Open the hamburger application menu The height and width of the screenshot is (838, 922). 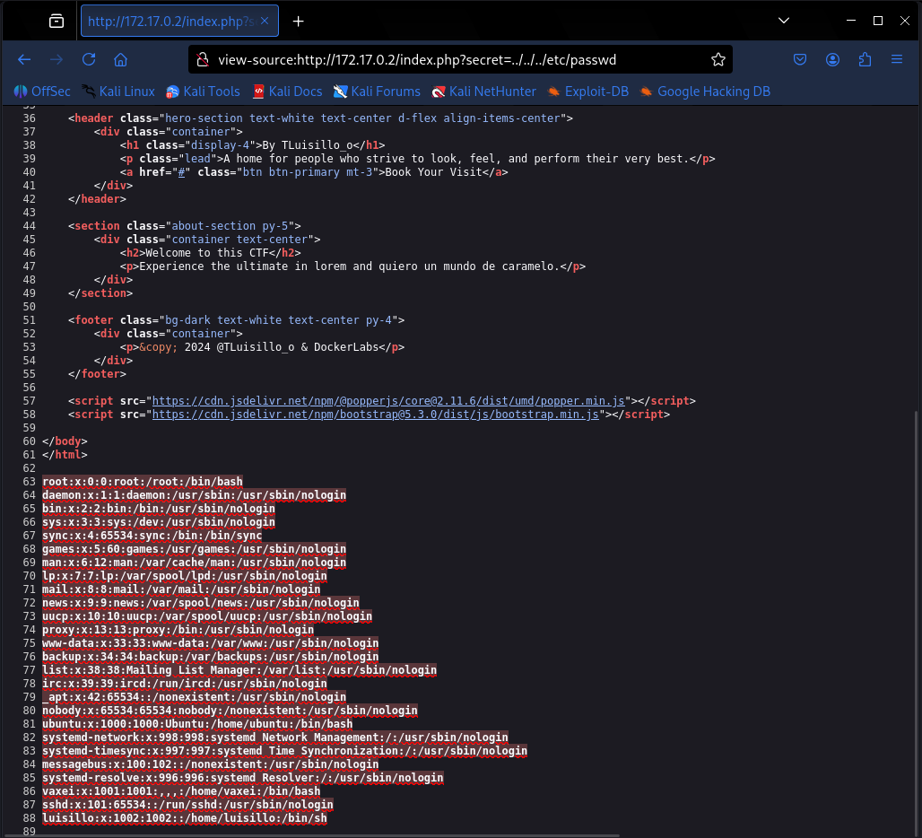[x=897, y=59]
